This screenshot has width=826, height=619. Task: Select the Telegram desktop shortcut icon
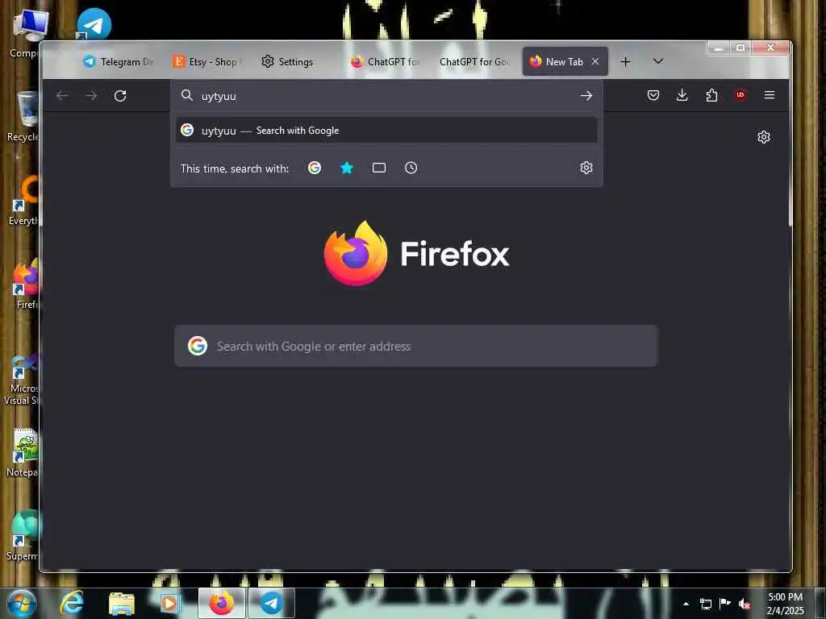click(x=94, y=23)
